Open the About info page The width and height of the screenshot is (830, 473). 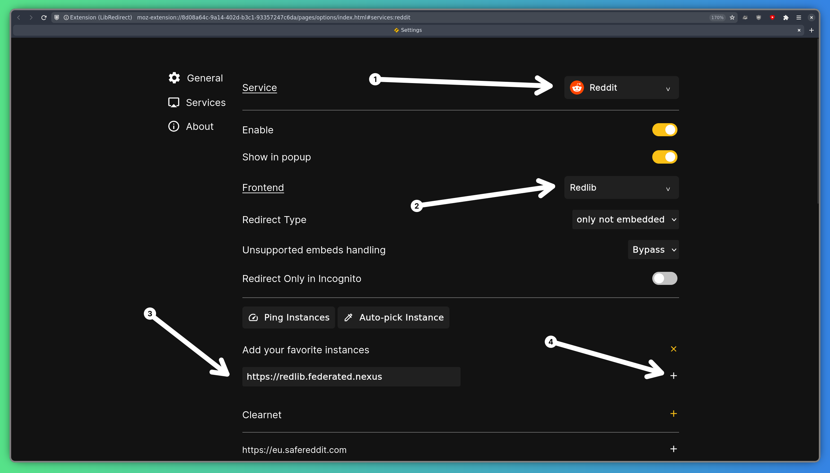(199, 126)
